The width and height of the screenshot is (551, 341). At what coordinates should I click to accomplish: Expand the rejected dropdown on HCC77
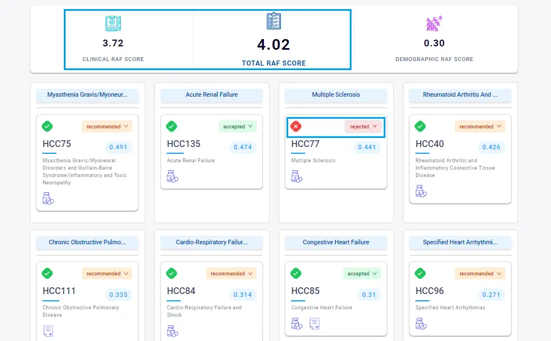(363, 127)
